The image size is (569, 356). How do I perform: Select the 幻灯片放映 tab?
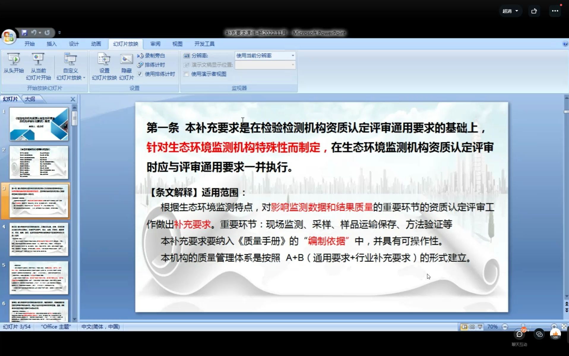coord(126,44)
